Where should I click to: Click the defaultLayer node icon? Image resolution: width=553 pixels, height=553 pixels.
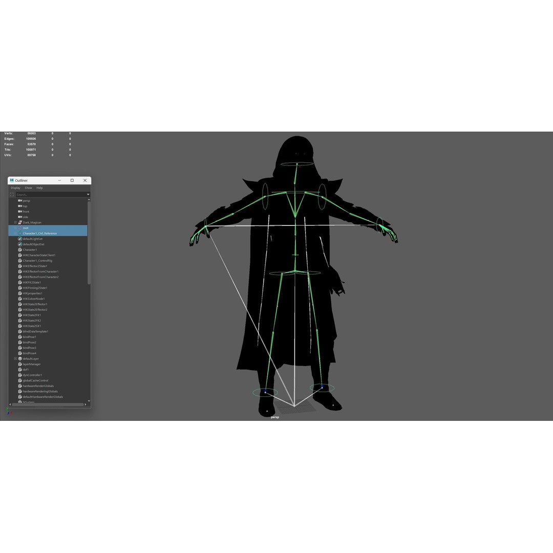point(20,358)
